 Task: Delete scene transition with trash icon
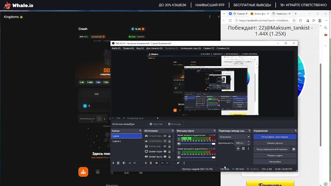click(x=243, y=149)
